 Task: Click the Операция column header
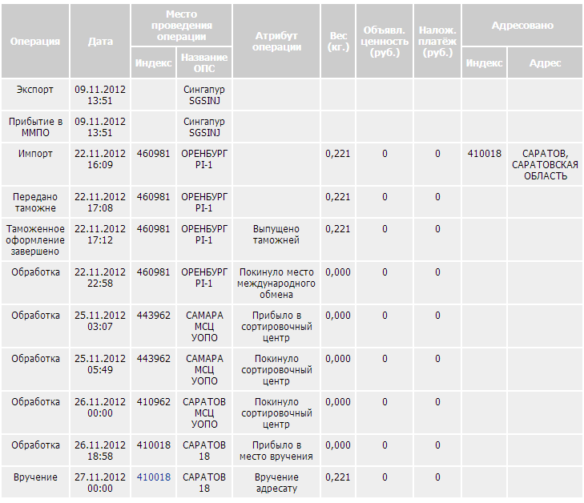pos(35,42)
